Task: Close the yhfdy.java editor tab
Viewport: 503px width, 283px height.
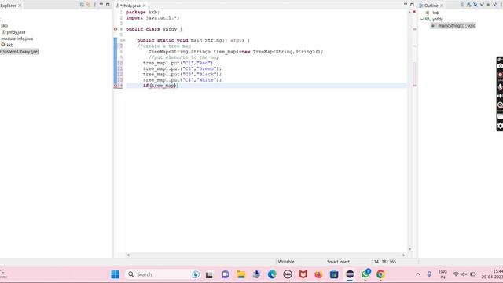Action: [x=145, y=6]
